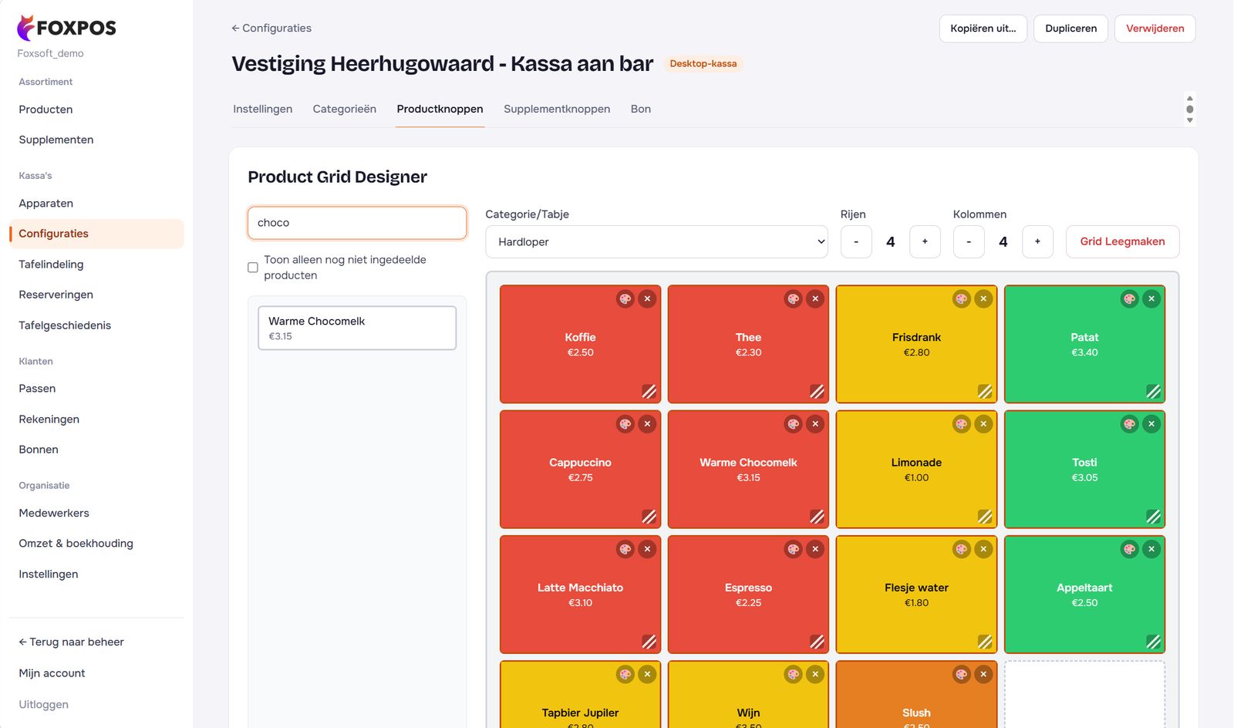Open the Categorie/Tabje dropdown showing Hardloper
The height and width of the screenshot is (728, 1234).
coord(656,241)
